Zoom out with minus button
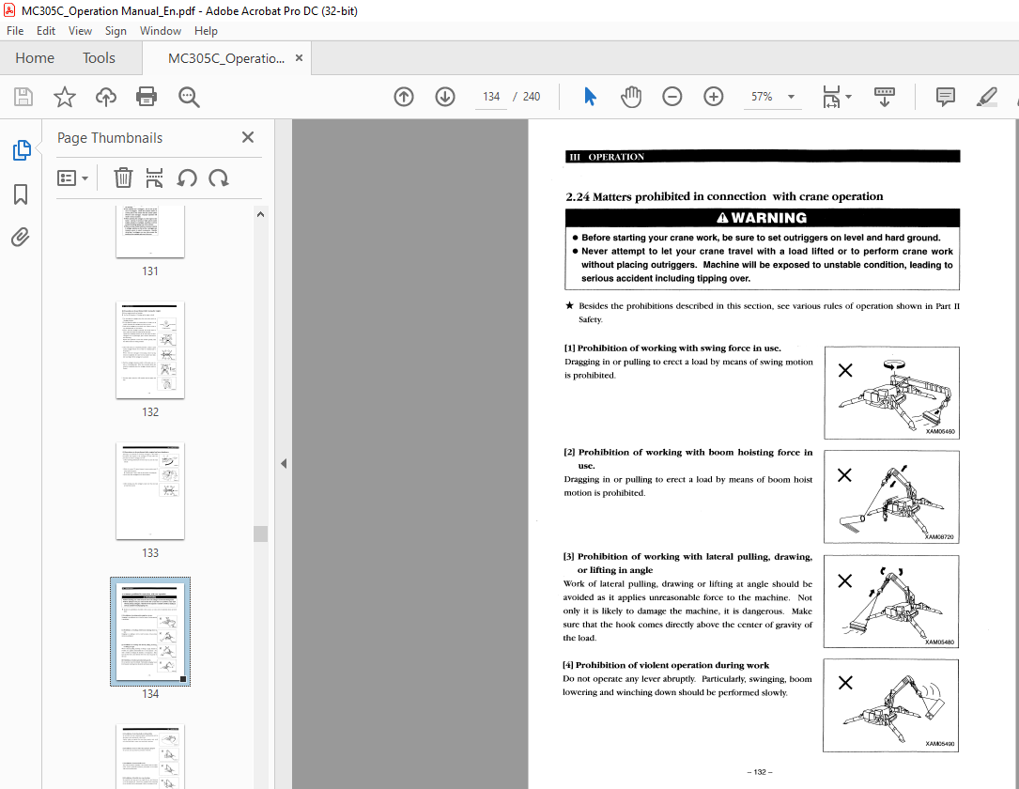This screenshot has height=789, width=1019. point(672,97)
